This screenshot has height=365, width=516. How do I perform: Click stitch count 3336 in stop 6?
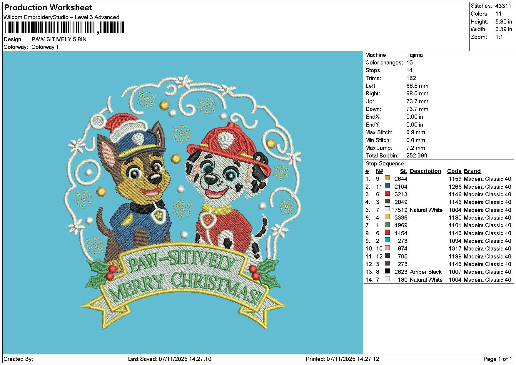click(401, 218)
